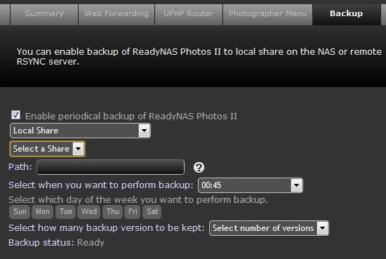Open the Local Share destination dropdown
Viewport: 386px width, 259px height.
tap(80, 131)
